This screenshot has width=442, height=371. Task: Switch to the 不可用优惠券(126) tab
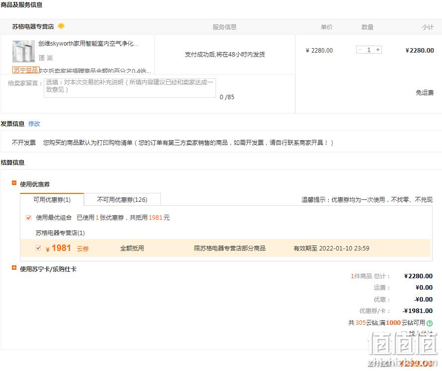coord(122,199)
